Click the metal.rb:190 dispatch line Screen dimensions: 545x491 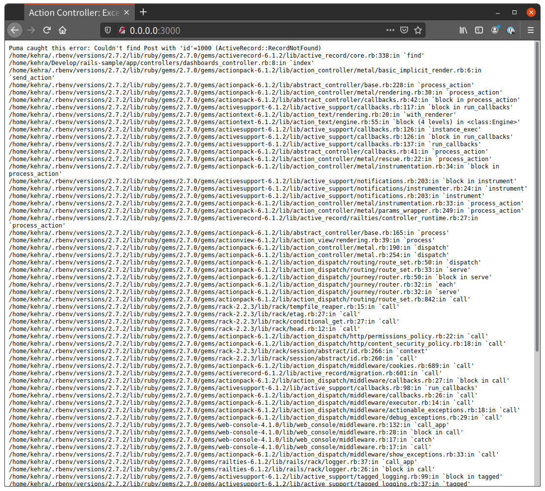click(229, 248)
